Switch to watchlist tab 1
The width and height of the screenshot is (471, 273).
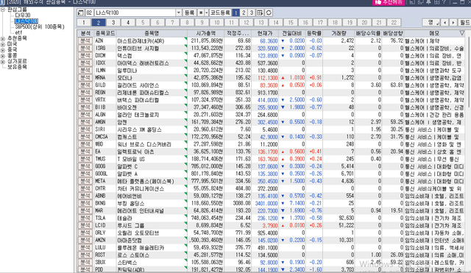[84, 23]
